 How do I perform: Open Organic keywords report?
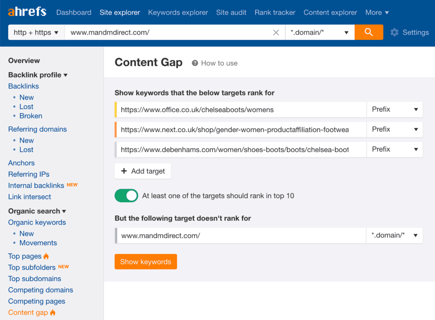[37, 222]
